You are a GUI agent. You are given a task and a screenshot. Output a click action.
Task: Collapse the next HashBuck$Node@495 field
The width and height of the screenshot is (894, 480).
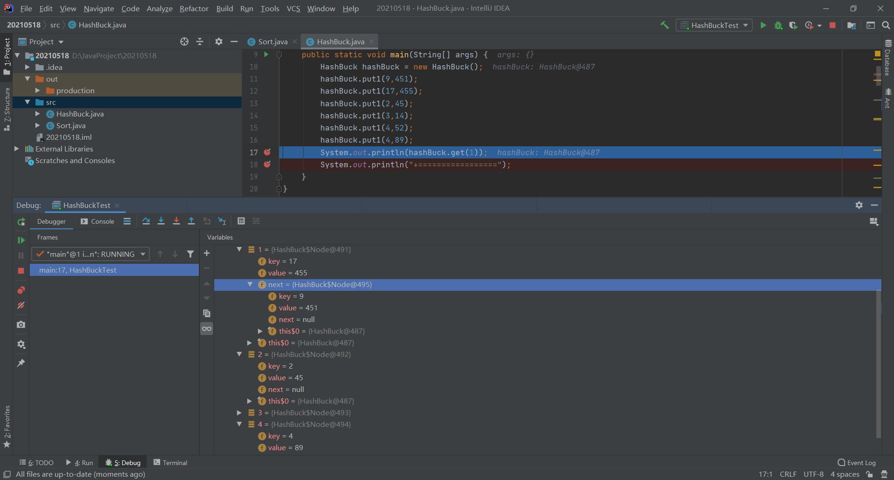pos(250,284)
